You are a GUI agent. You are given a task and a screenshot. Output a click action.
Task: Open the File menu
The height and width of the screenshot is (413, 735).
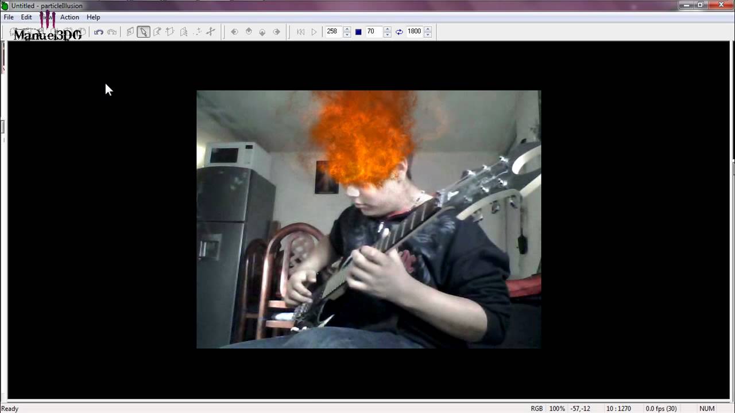point(9,17)
